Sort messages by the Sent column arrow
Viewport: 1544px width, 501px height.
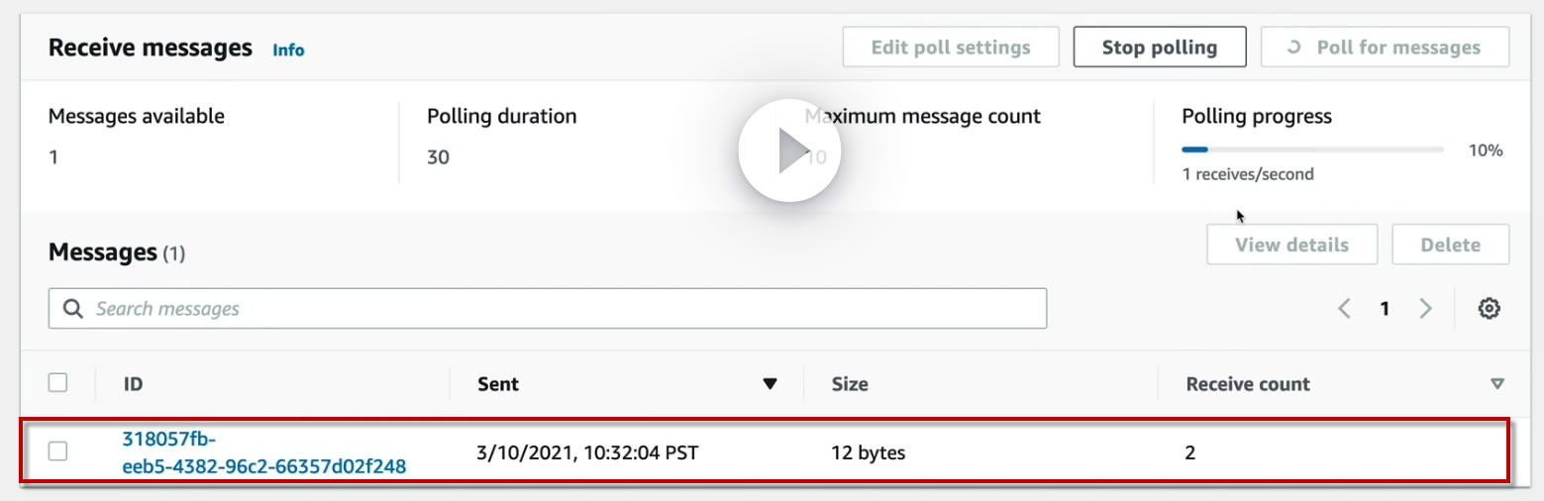770,384
